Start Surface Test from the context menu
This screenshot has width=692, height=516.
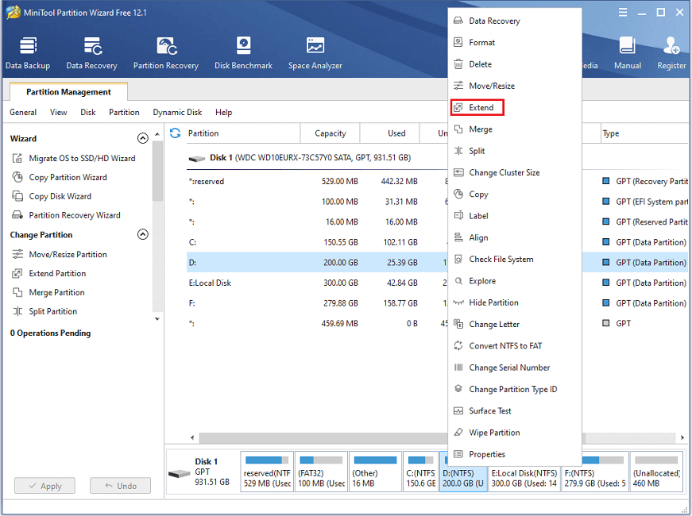click(515, 410)
